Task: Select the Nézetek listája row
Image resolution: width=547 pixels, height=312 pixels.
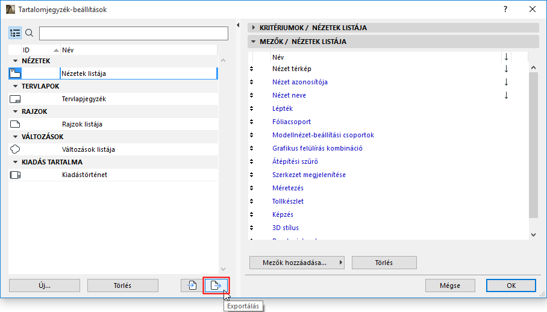Action: [113, 73]
